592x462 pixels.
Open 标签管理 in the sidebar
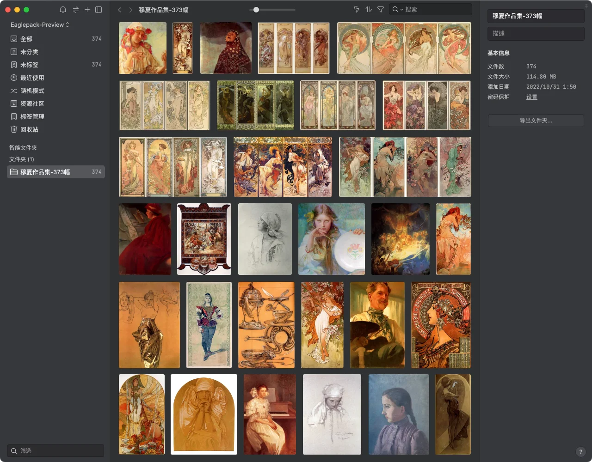(x=56, y=116)
